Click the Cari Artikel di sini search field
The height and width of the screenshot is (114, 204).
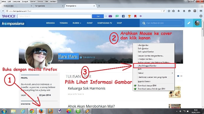click(x=162, y=23)
